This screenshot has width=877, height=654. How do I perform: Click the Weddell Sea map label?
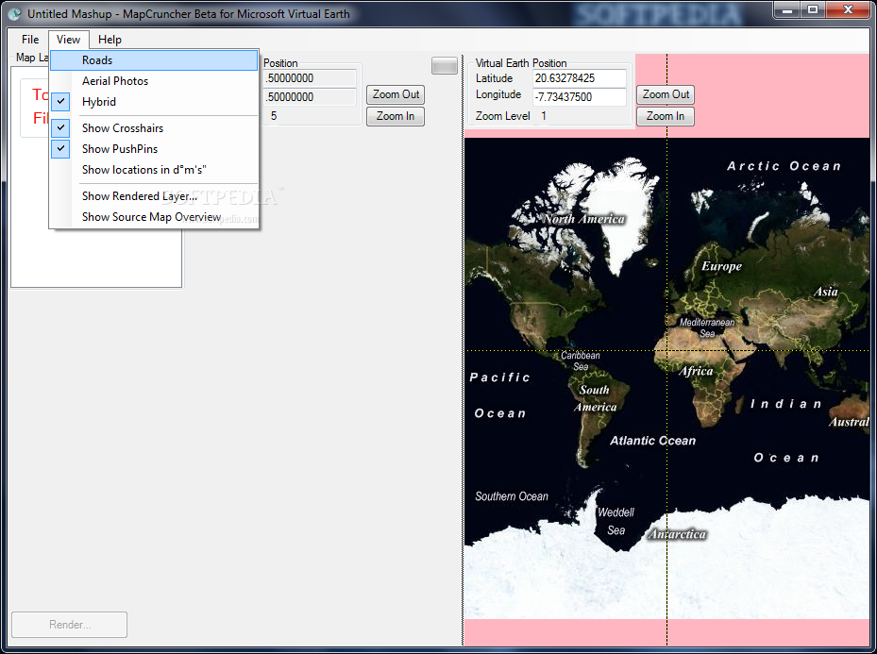point(616,521)
